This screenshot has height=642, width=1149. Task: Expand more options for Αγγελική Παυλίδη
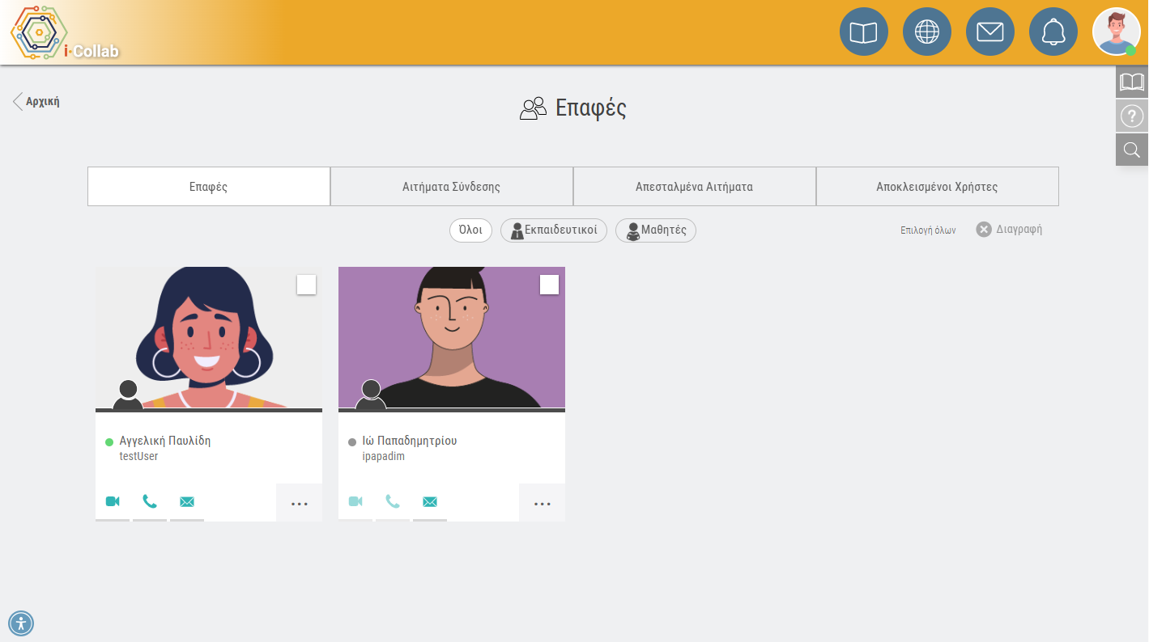(x=300, y=503)
